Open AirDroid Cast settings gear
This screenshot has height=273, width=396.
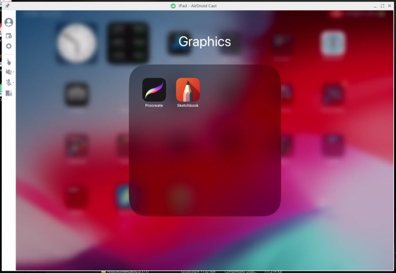[9, 46]
